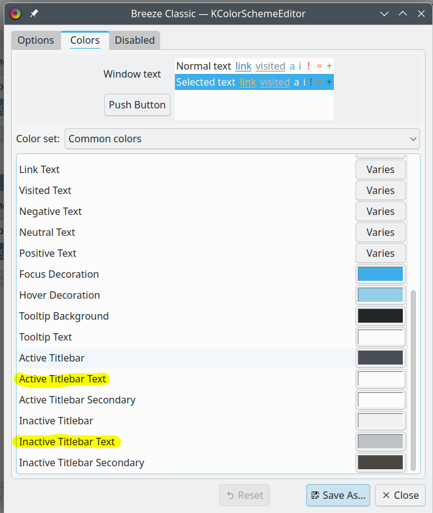
Task: Edit Inactive Titlebar Secondary color swatch
Action: 381,463
